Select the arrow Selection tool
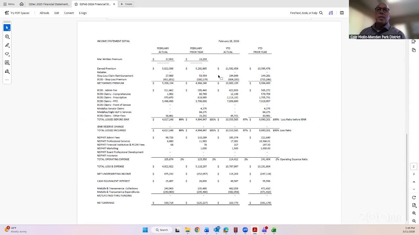 7,28
